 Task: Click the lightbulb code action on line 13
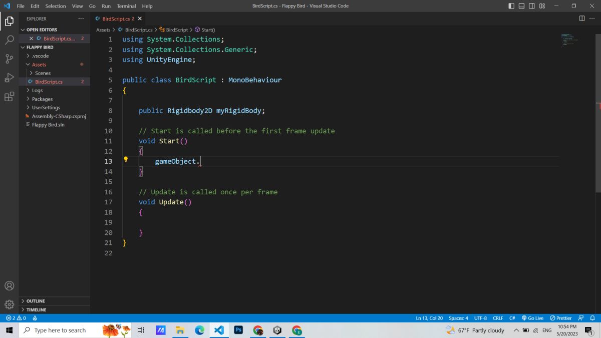click(126, 160)
